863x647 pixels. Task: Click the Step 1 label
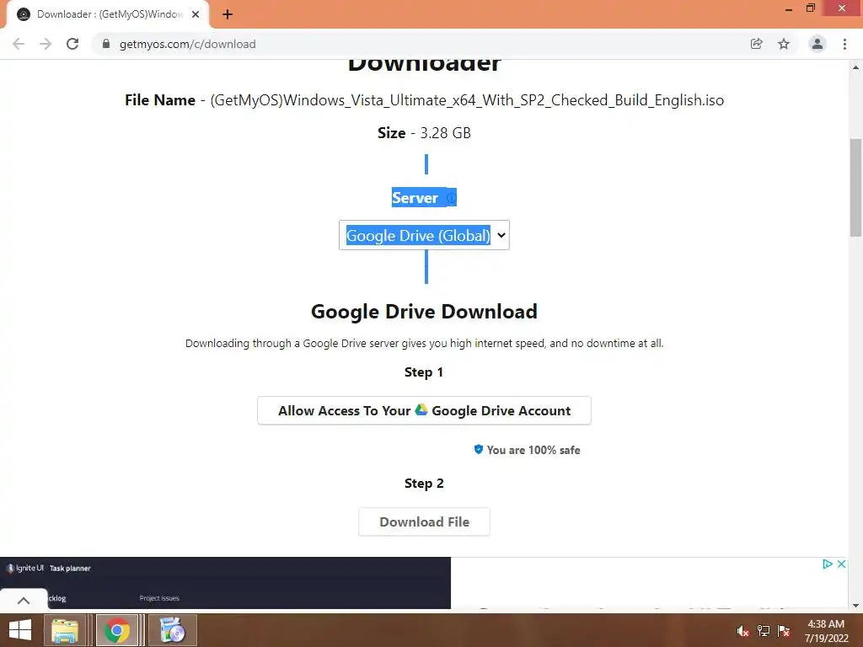(424, 372)
